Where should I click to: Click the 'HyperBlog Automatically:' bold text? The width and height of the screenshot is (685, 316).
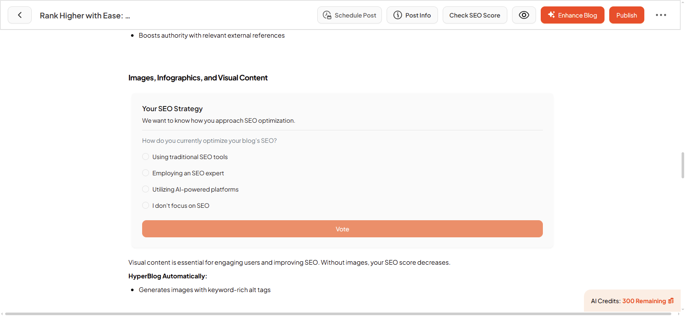[167, 276]
